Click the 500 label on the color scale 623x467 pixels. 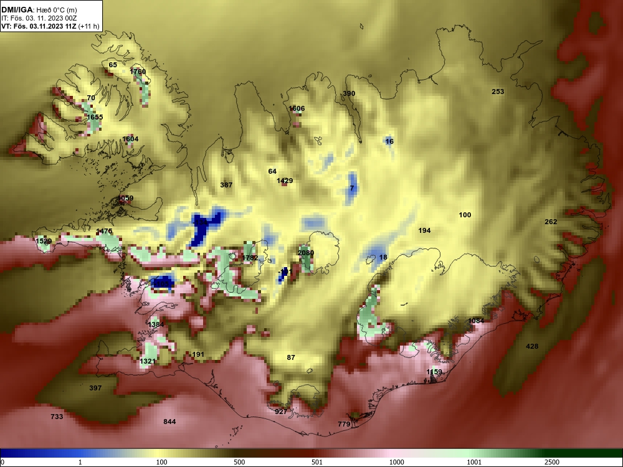239,462
